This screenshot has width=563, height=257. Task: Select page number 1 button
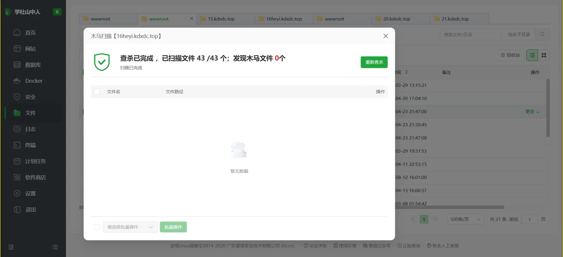[x=424, y=219]
